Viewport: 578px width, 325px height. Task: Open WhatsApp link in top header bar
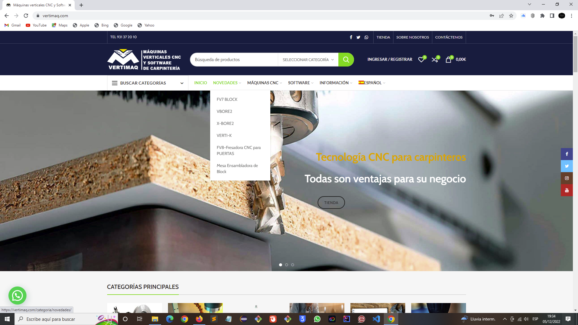coord(366,37)
